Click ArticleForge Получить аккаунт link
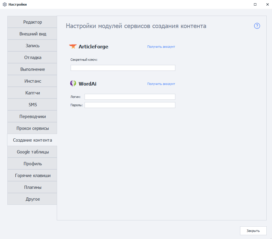272x239 pixels. tap(161, 47)
